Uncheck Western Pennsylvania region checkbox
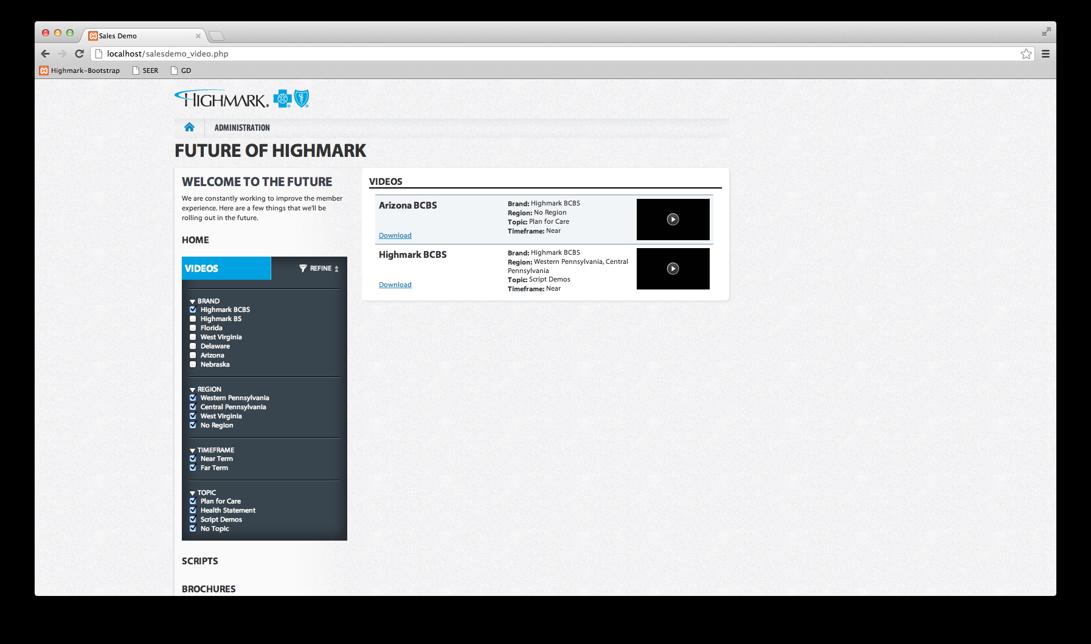 pos(193,398)
